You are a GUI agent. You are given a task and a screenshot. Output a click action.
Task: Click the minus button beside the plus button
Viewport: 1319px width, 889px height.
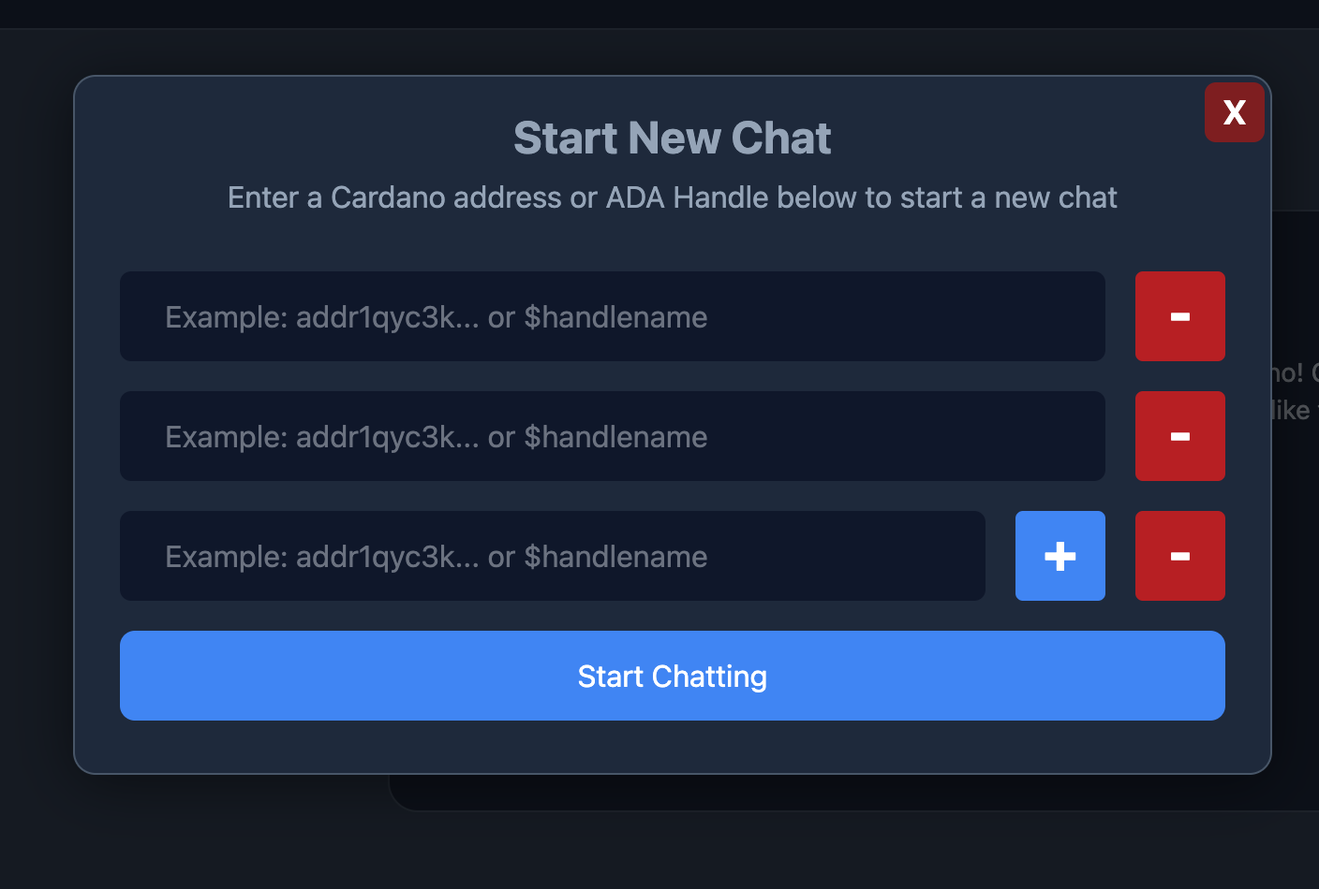(1179, 556)
